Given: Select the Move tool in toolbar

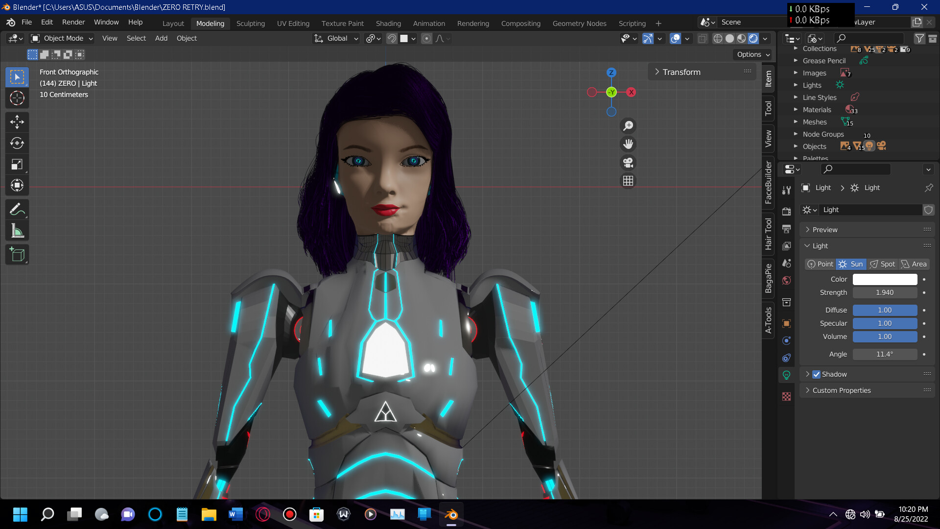Looking at the screenshot, I should (x=17, y=121).
